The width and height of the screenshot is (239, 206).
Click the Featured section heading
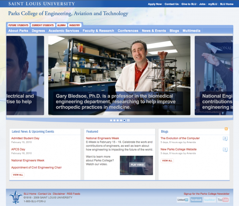[x=92, y=131]
